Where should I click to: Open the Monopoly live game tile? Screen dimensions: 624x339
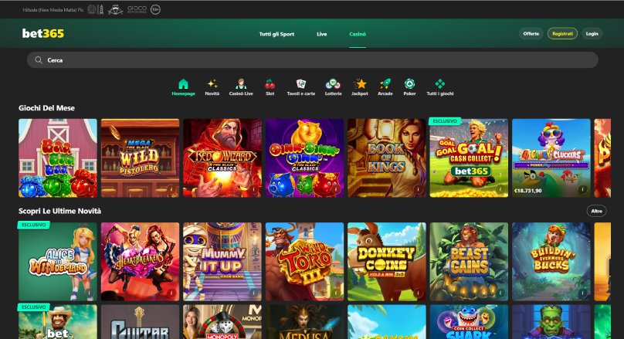click(x=222, y=322)
